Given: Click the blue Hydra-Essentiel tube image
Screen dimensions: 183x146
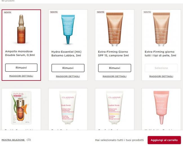Looking at the screenshot, I should [x=68, y=29].
